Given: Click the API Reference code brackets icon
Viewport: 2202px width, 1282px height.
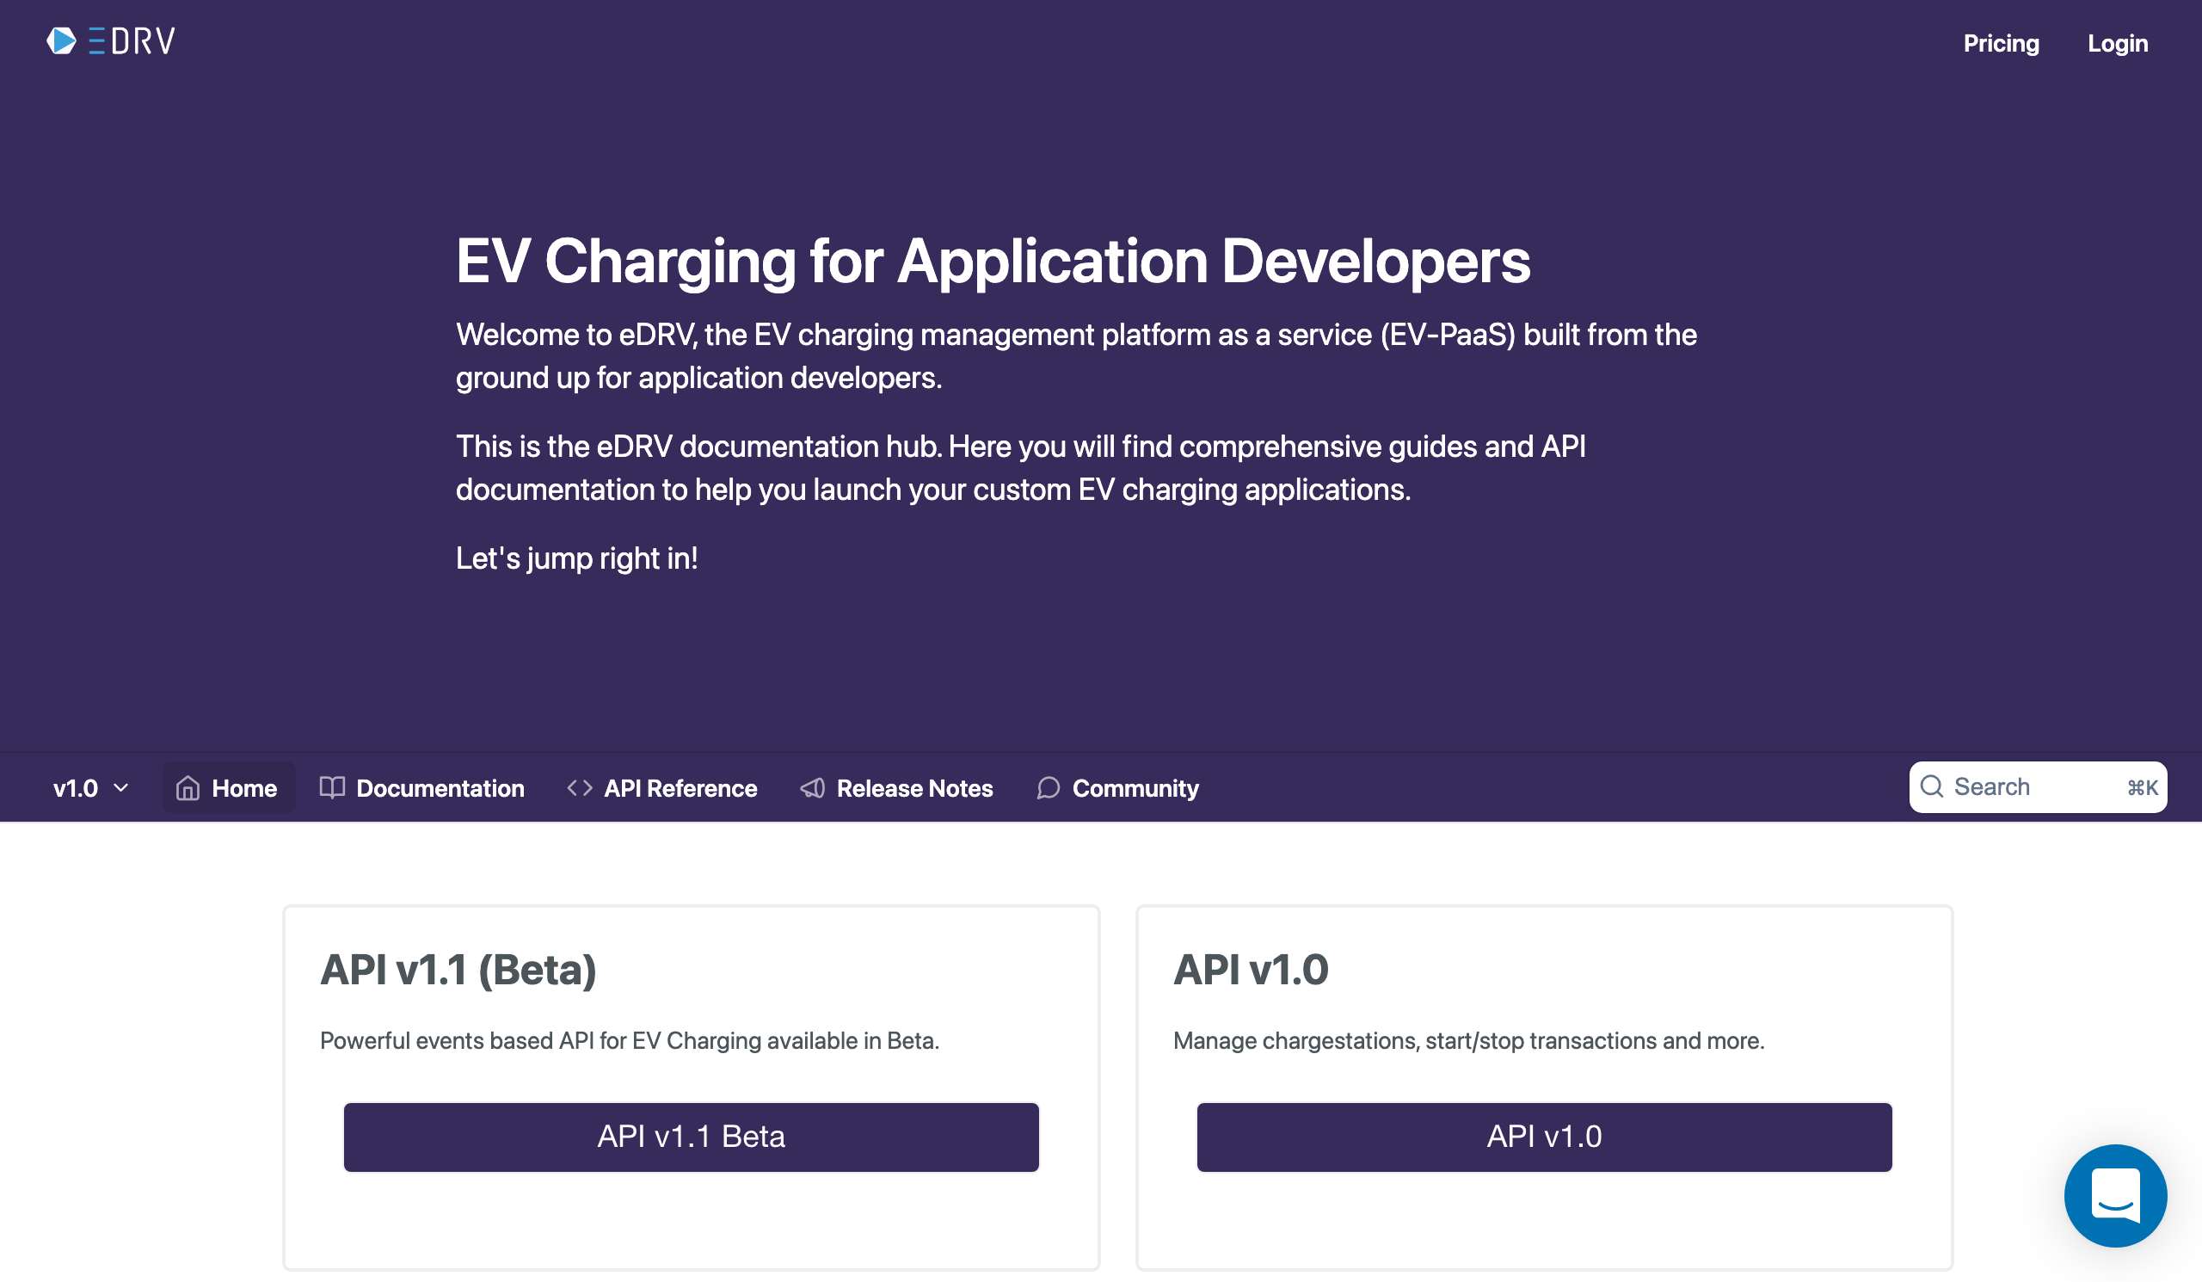Looking at the screenshot, I should coord(580,788).
